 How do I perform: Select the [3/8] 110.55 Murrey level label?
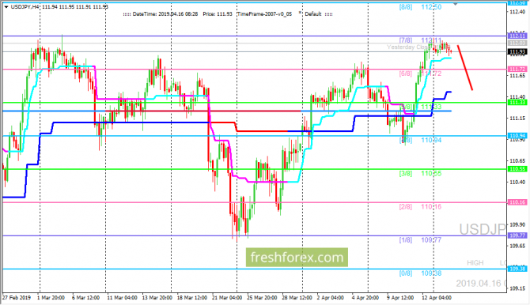pos(420,173)
